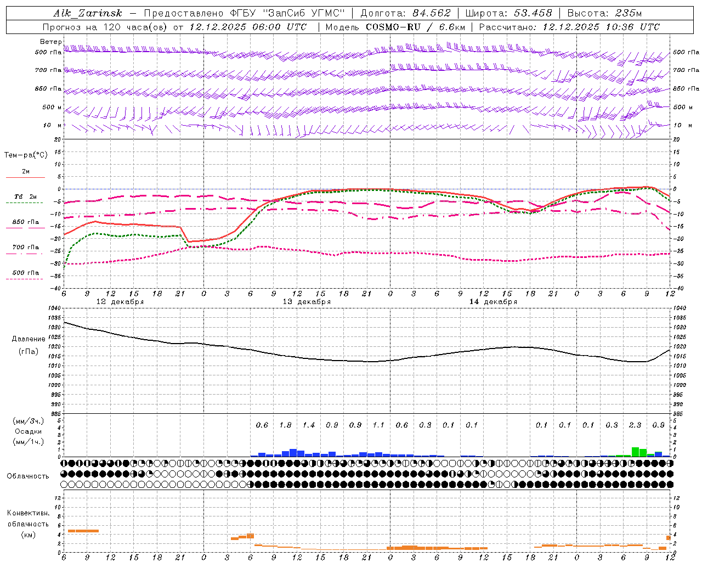
Task: Click the date label 12 декабря
Action: (x=120, y=301)
